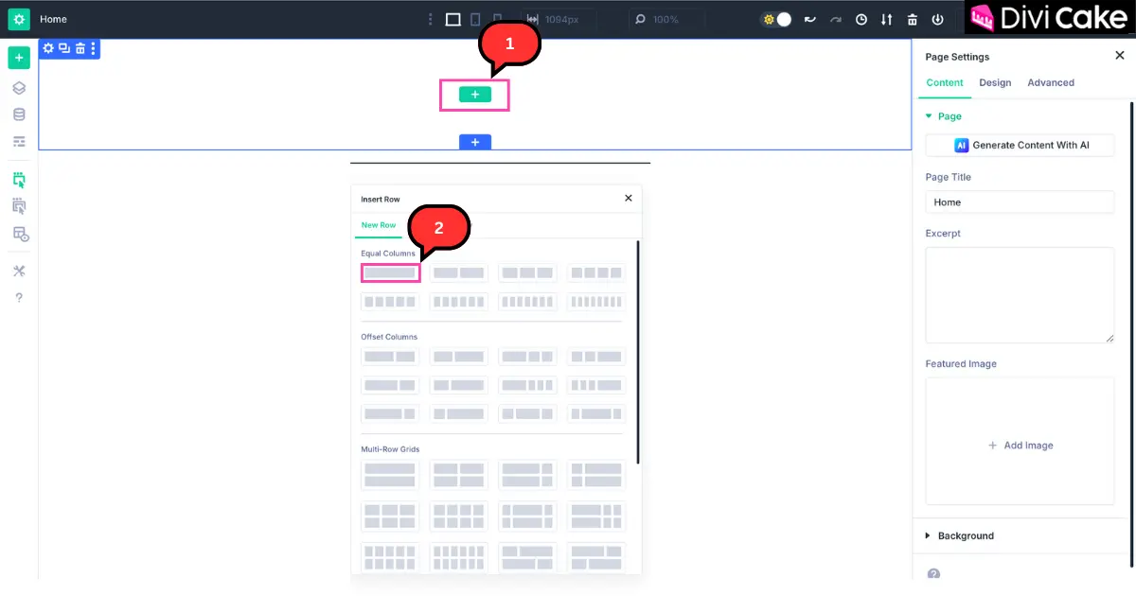This screenshot has height=596, width=1136.
Task: Click Generate Content With AI button
Action: point(1020,145)
